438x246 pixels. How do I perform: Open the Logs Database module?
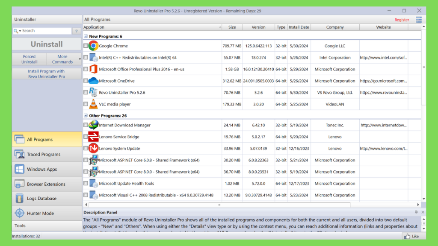click(x=47, y=198)
